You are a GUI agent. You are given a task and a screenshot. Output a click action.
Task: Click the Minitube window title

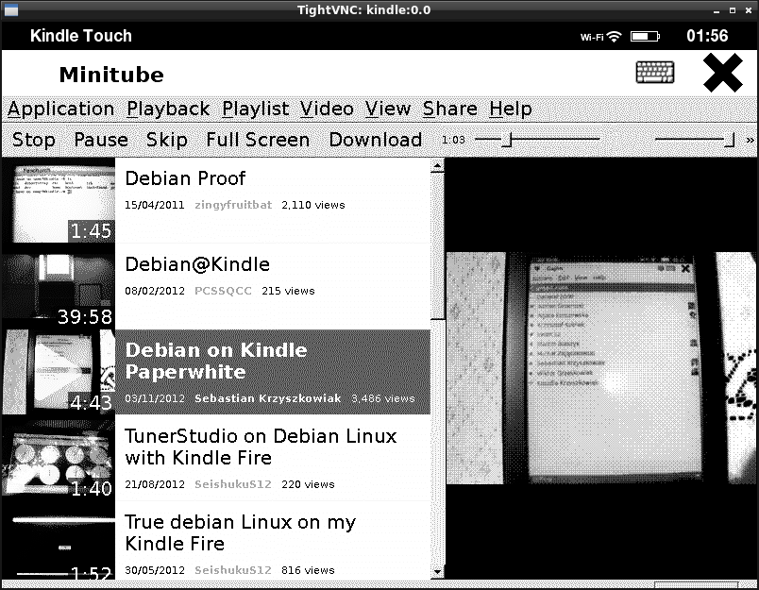pyautogui.click(x=111, y=75)
